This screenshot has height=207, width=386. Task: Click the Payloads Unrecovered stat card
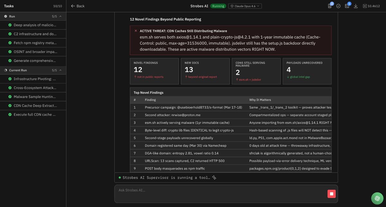coord(307,71)
